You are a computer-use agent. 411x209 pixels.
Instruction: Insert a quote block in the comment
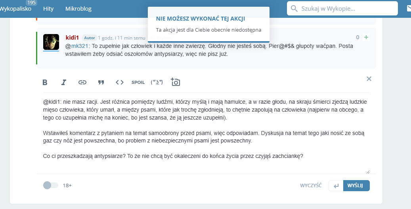(101, 82)
